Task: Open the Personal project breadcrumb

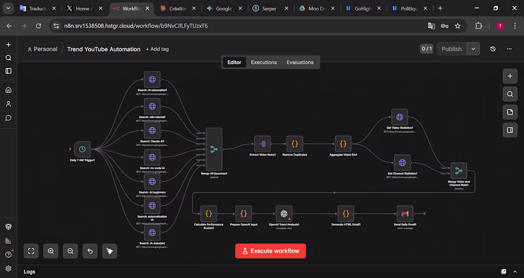Action: [42, 49]
